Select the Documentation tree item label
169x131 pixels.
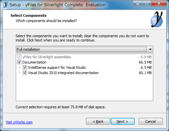tap(34, 62)
